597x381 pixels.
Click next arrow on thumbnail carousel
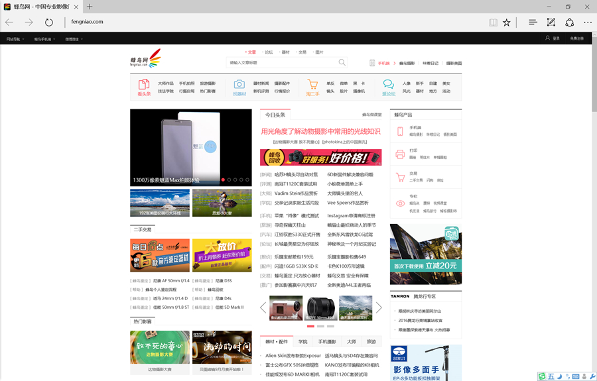coord(379,307)
